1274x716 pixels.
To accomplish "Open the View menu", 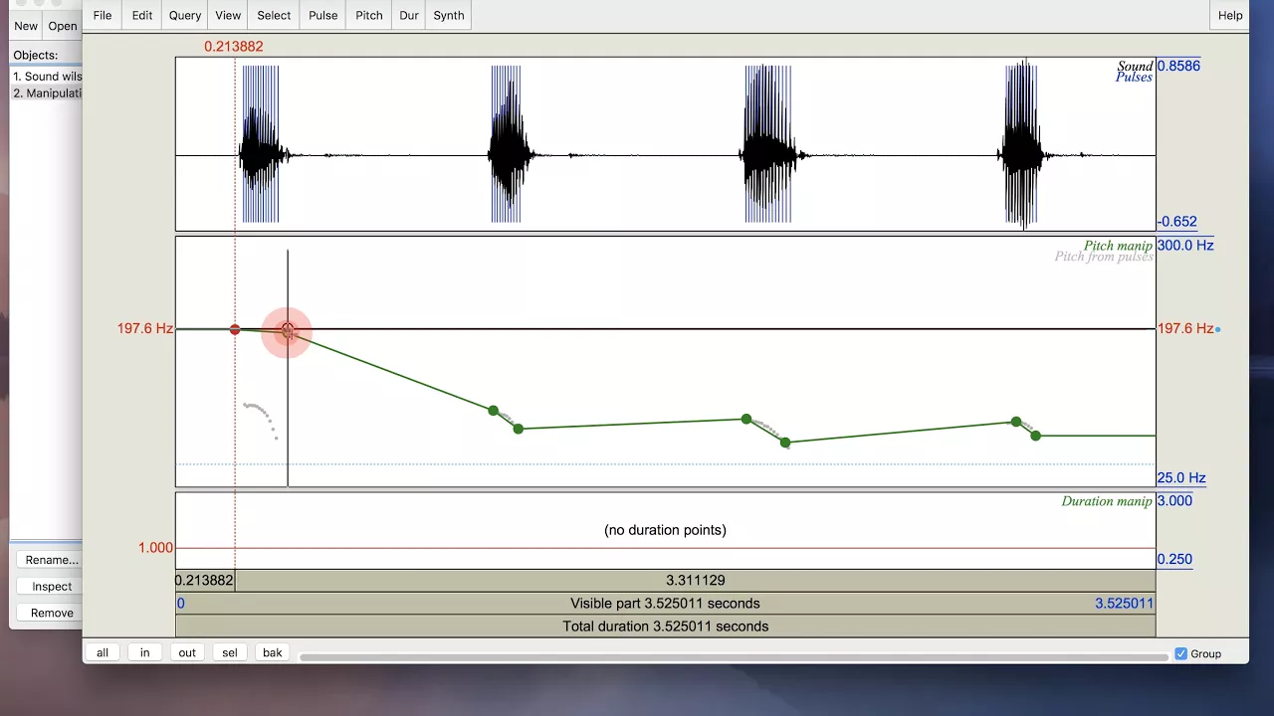I will click(228, 15).
